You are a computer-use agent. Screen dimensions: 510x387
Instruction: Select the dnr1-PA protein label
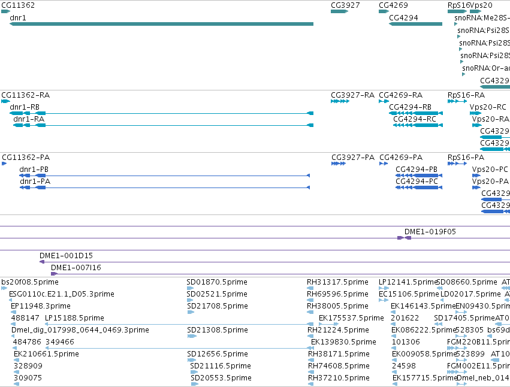click(x=35, y=182)
